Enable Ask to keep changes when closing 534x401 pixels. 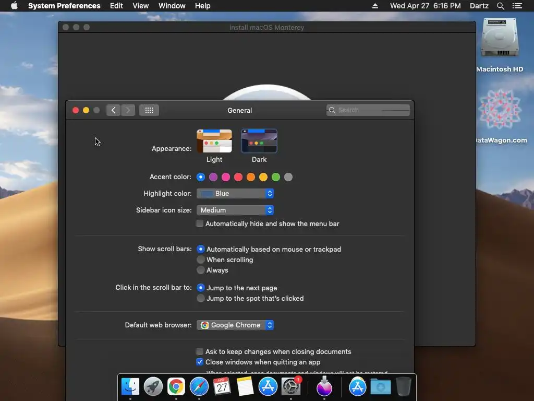(x=200, y=351)
